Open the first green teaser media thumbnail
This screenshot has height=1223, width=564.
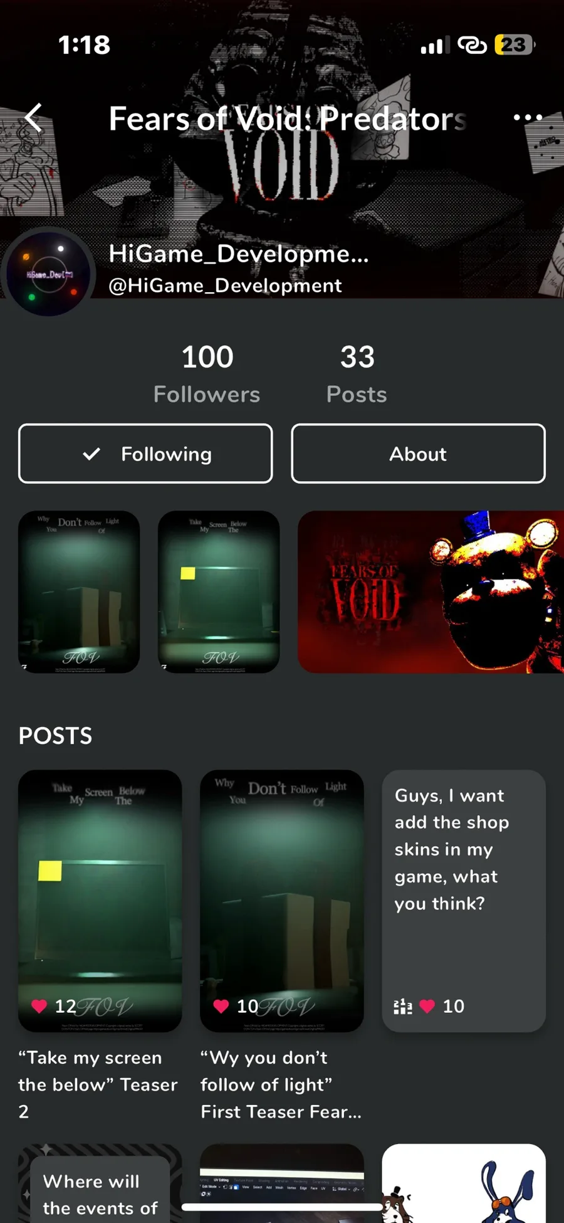79,591
